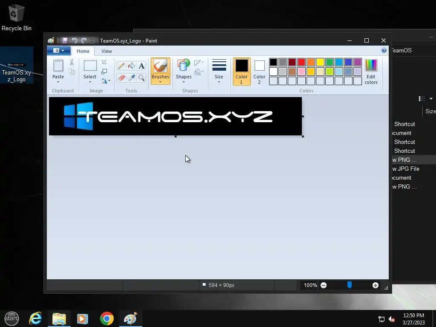Click the Redo arrow in title bar
This screenshot has width=436, height=327.
point(83,40)
